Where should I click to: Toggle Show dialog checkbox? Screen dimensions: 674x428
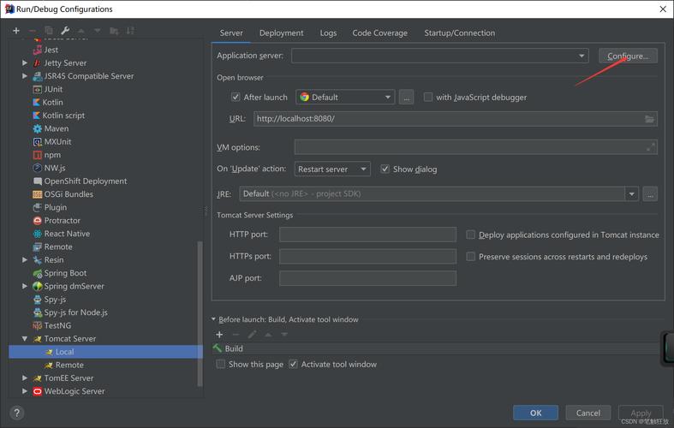(385, 169)
